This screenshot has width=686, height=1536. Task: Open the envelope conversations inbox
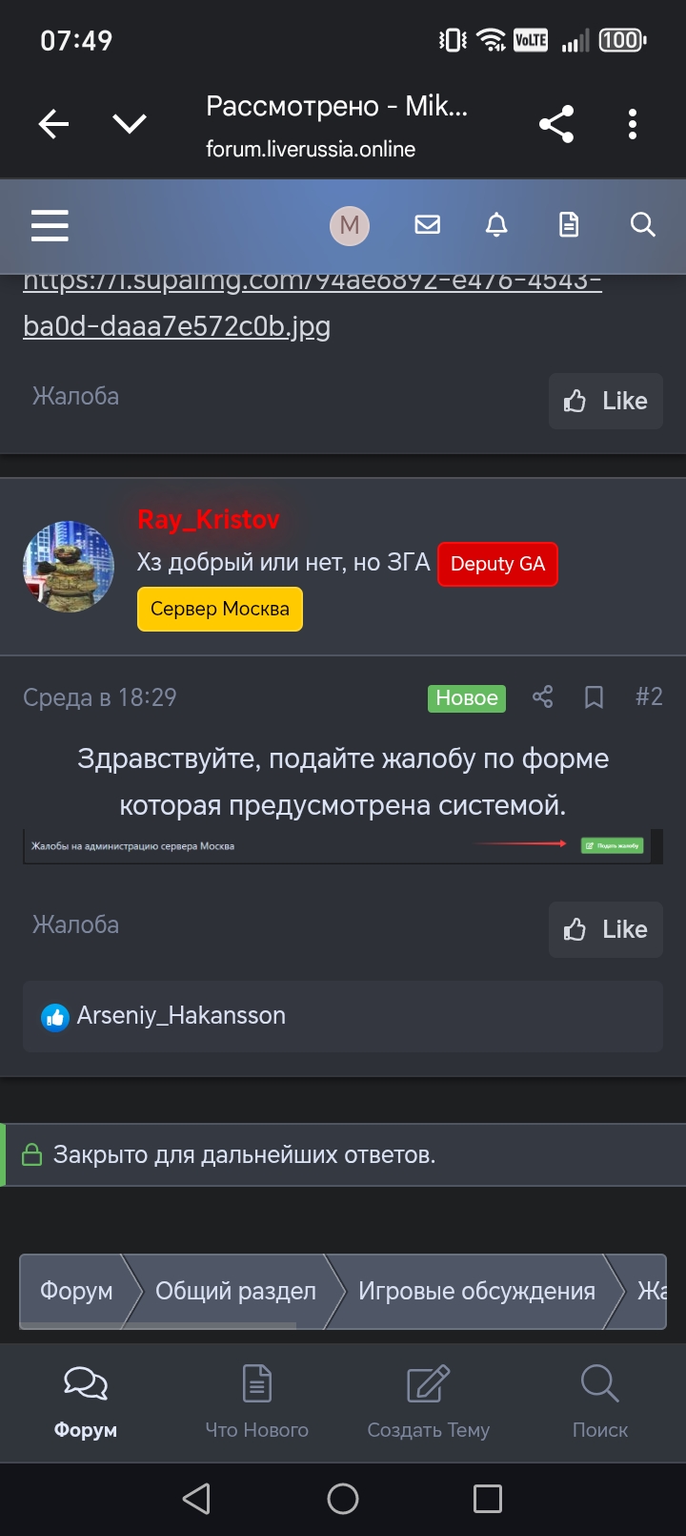point(428,225)
